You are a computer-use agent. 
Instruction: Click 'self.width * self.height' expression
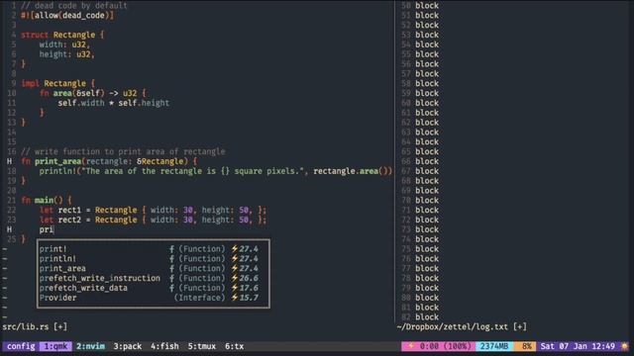(114, 103)
